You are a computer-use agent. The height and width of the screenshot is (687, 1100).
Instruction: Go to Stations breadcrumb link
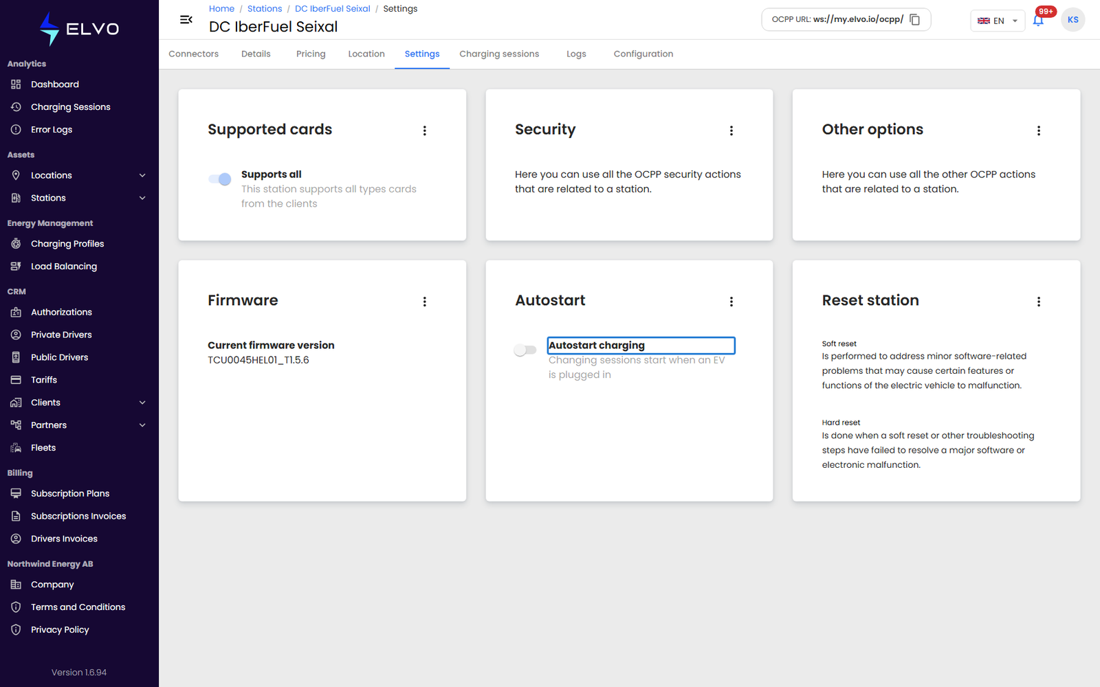[265, 9]
